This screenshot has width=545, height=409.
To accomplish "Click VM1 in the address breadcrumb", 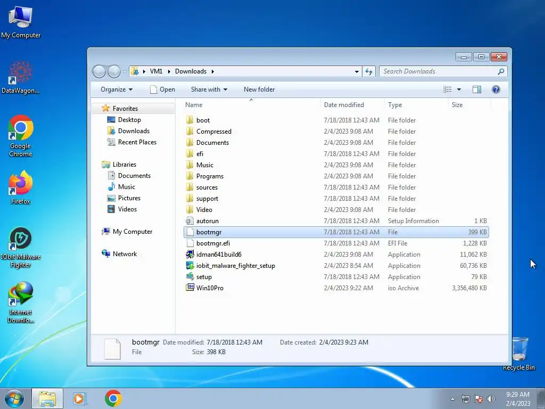I will tap(156, 71).
